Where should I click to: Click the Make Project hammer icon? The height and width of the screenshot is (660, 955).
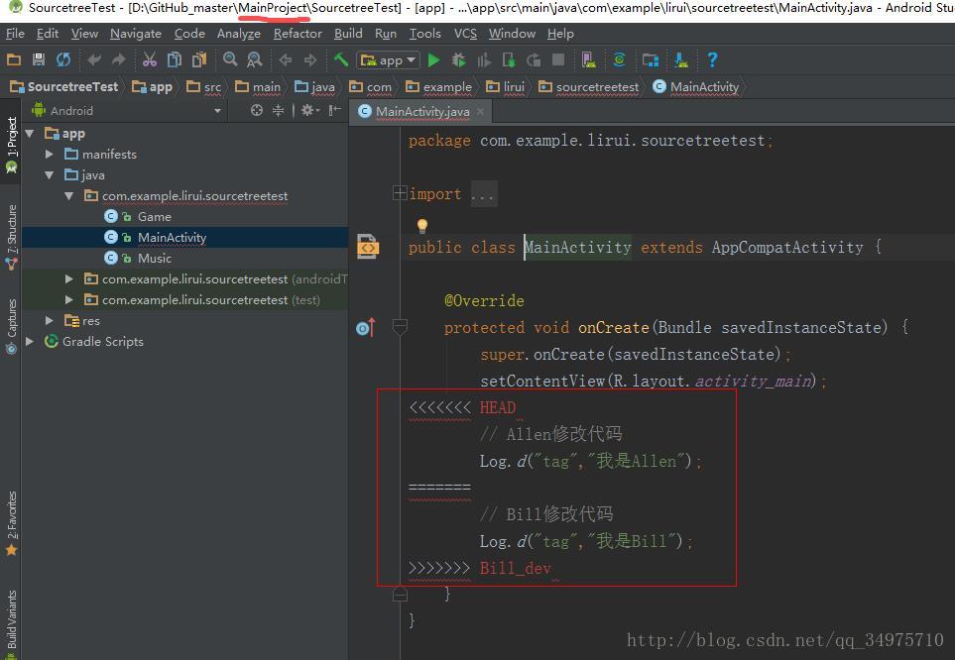[x=341, y=60]
